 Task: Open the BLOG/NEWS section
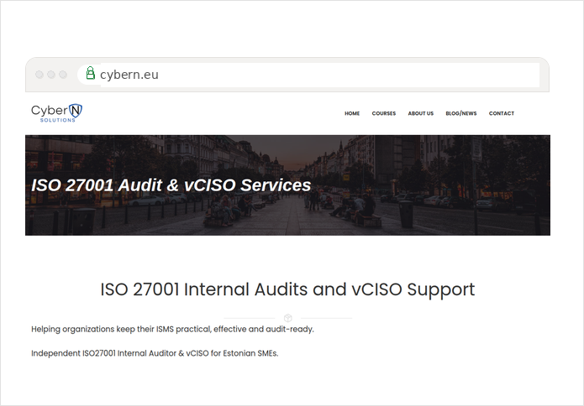(461, 113)
